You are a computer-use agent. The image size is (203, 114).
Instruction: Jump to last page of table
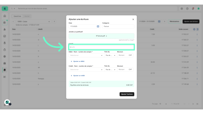point(197,104)
